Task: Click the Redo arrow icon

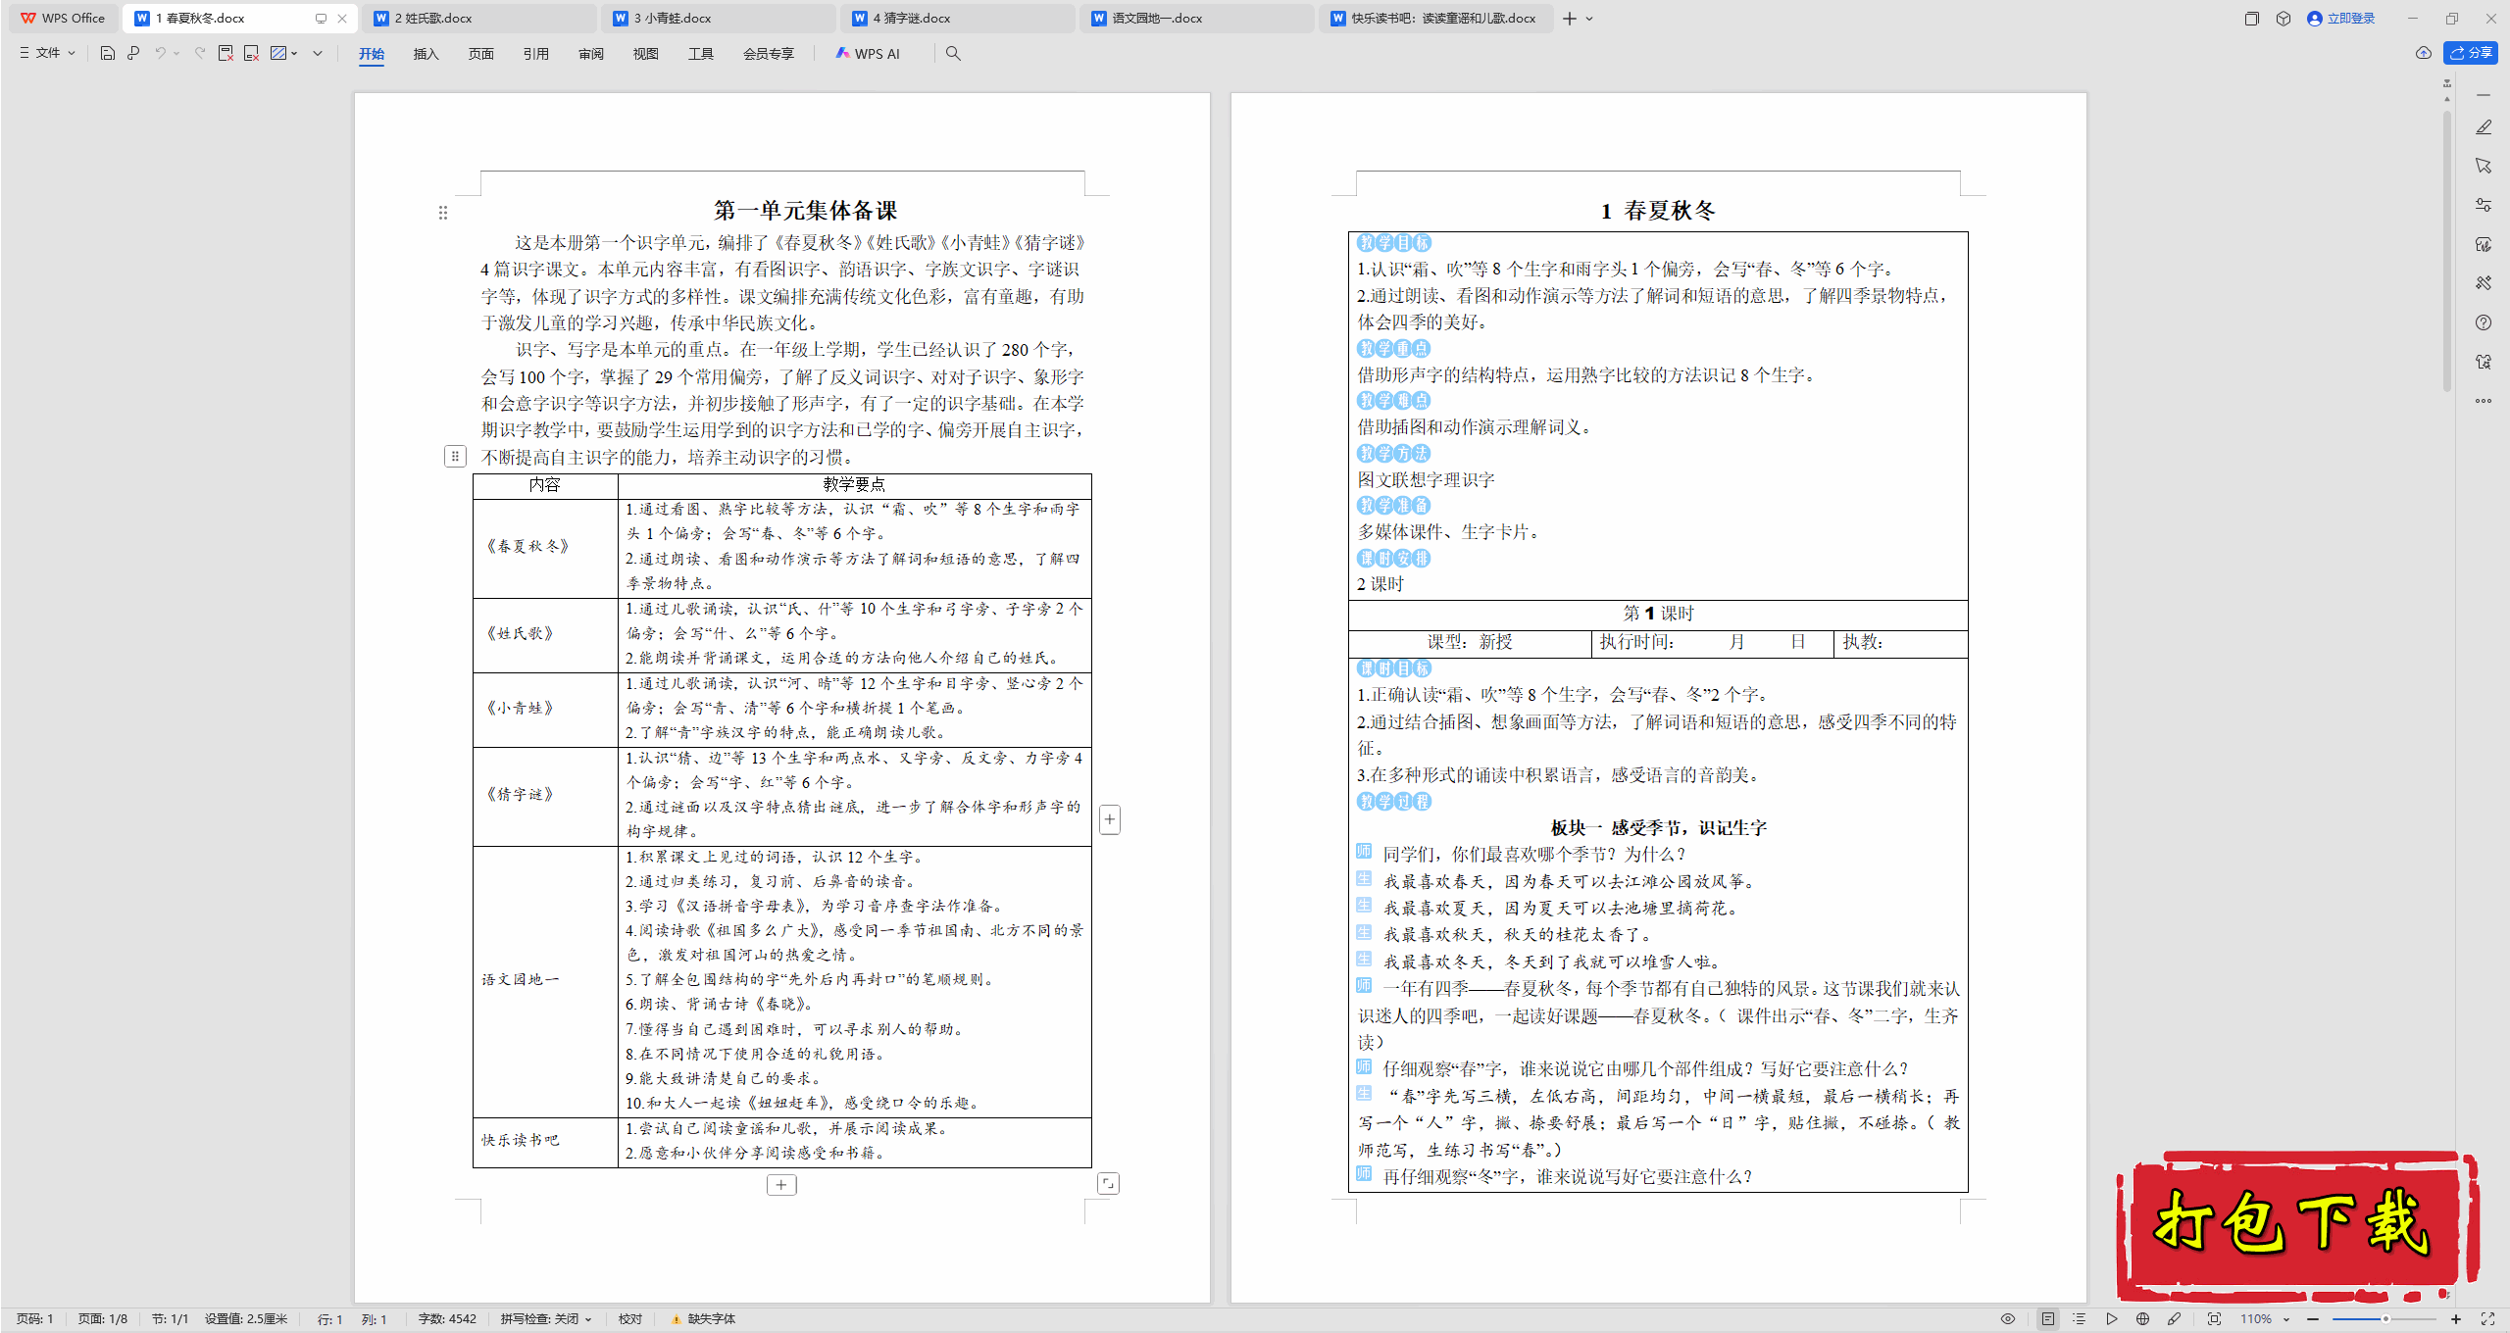Action: (199, 54)
